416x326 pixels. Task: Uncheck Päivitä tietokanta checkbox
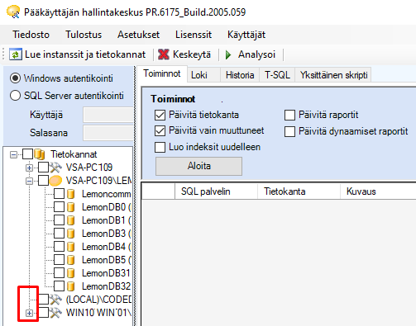[160, 115]
